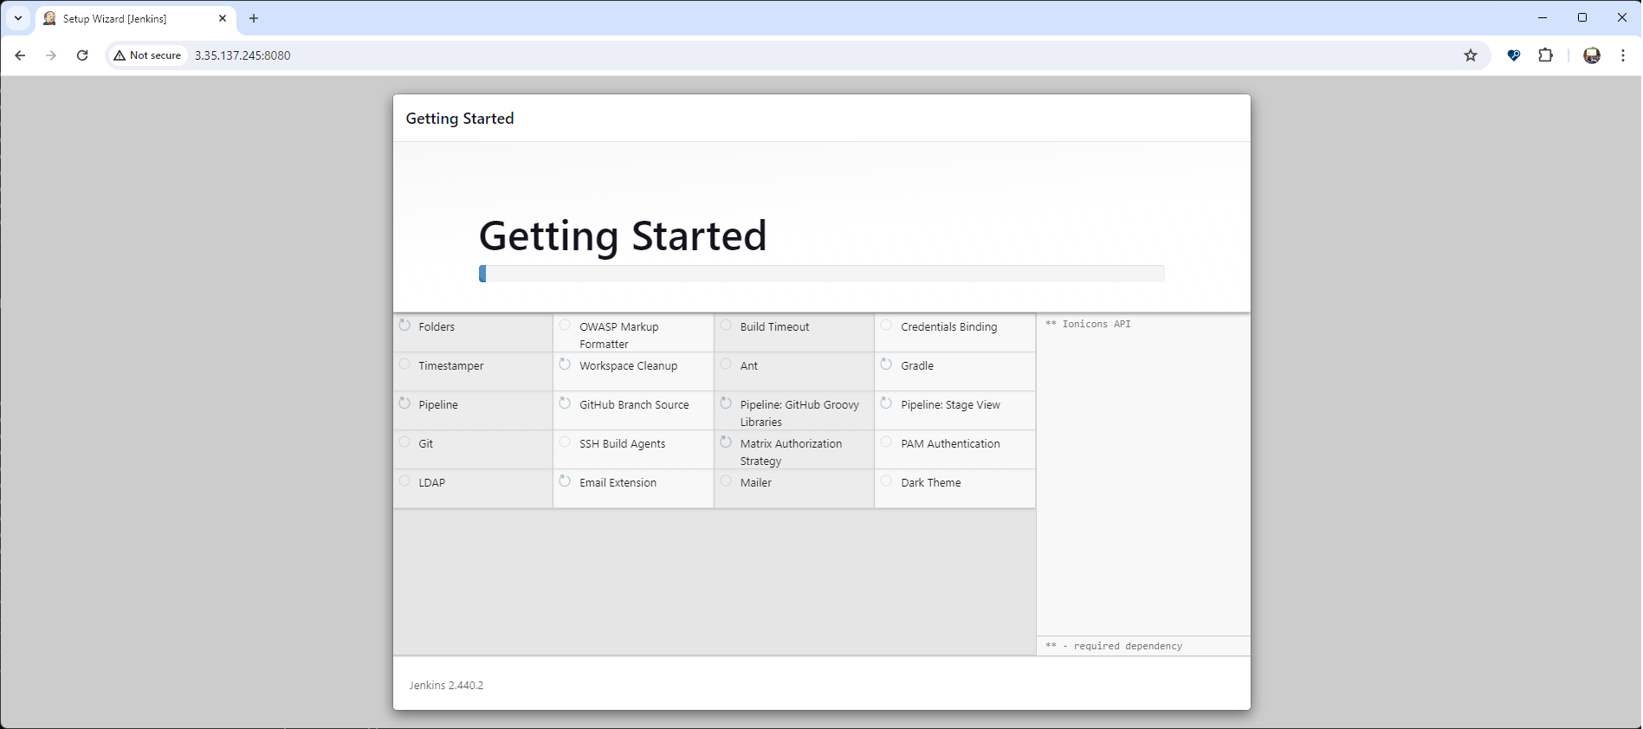Click the Credentials Binding label
Screen dimensions: 1643x729
948,326
